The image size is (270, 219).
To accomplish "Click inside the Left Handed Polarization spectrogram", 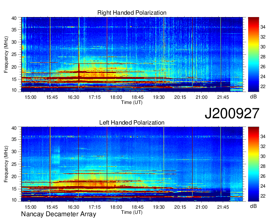I will click(x=132, y=164).
